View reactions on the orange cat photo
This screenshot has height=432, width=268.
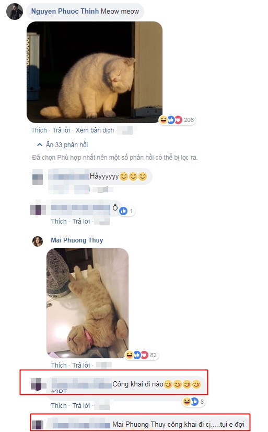pos(142,355)
